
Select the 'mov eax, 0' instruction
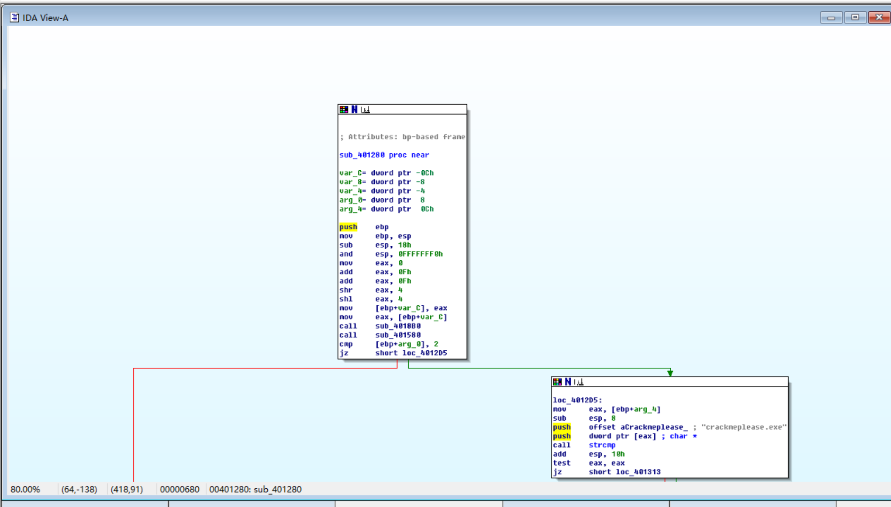point(371,263)
